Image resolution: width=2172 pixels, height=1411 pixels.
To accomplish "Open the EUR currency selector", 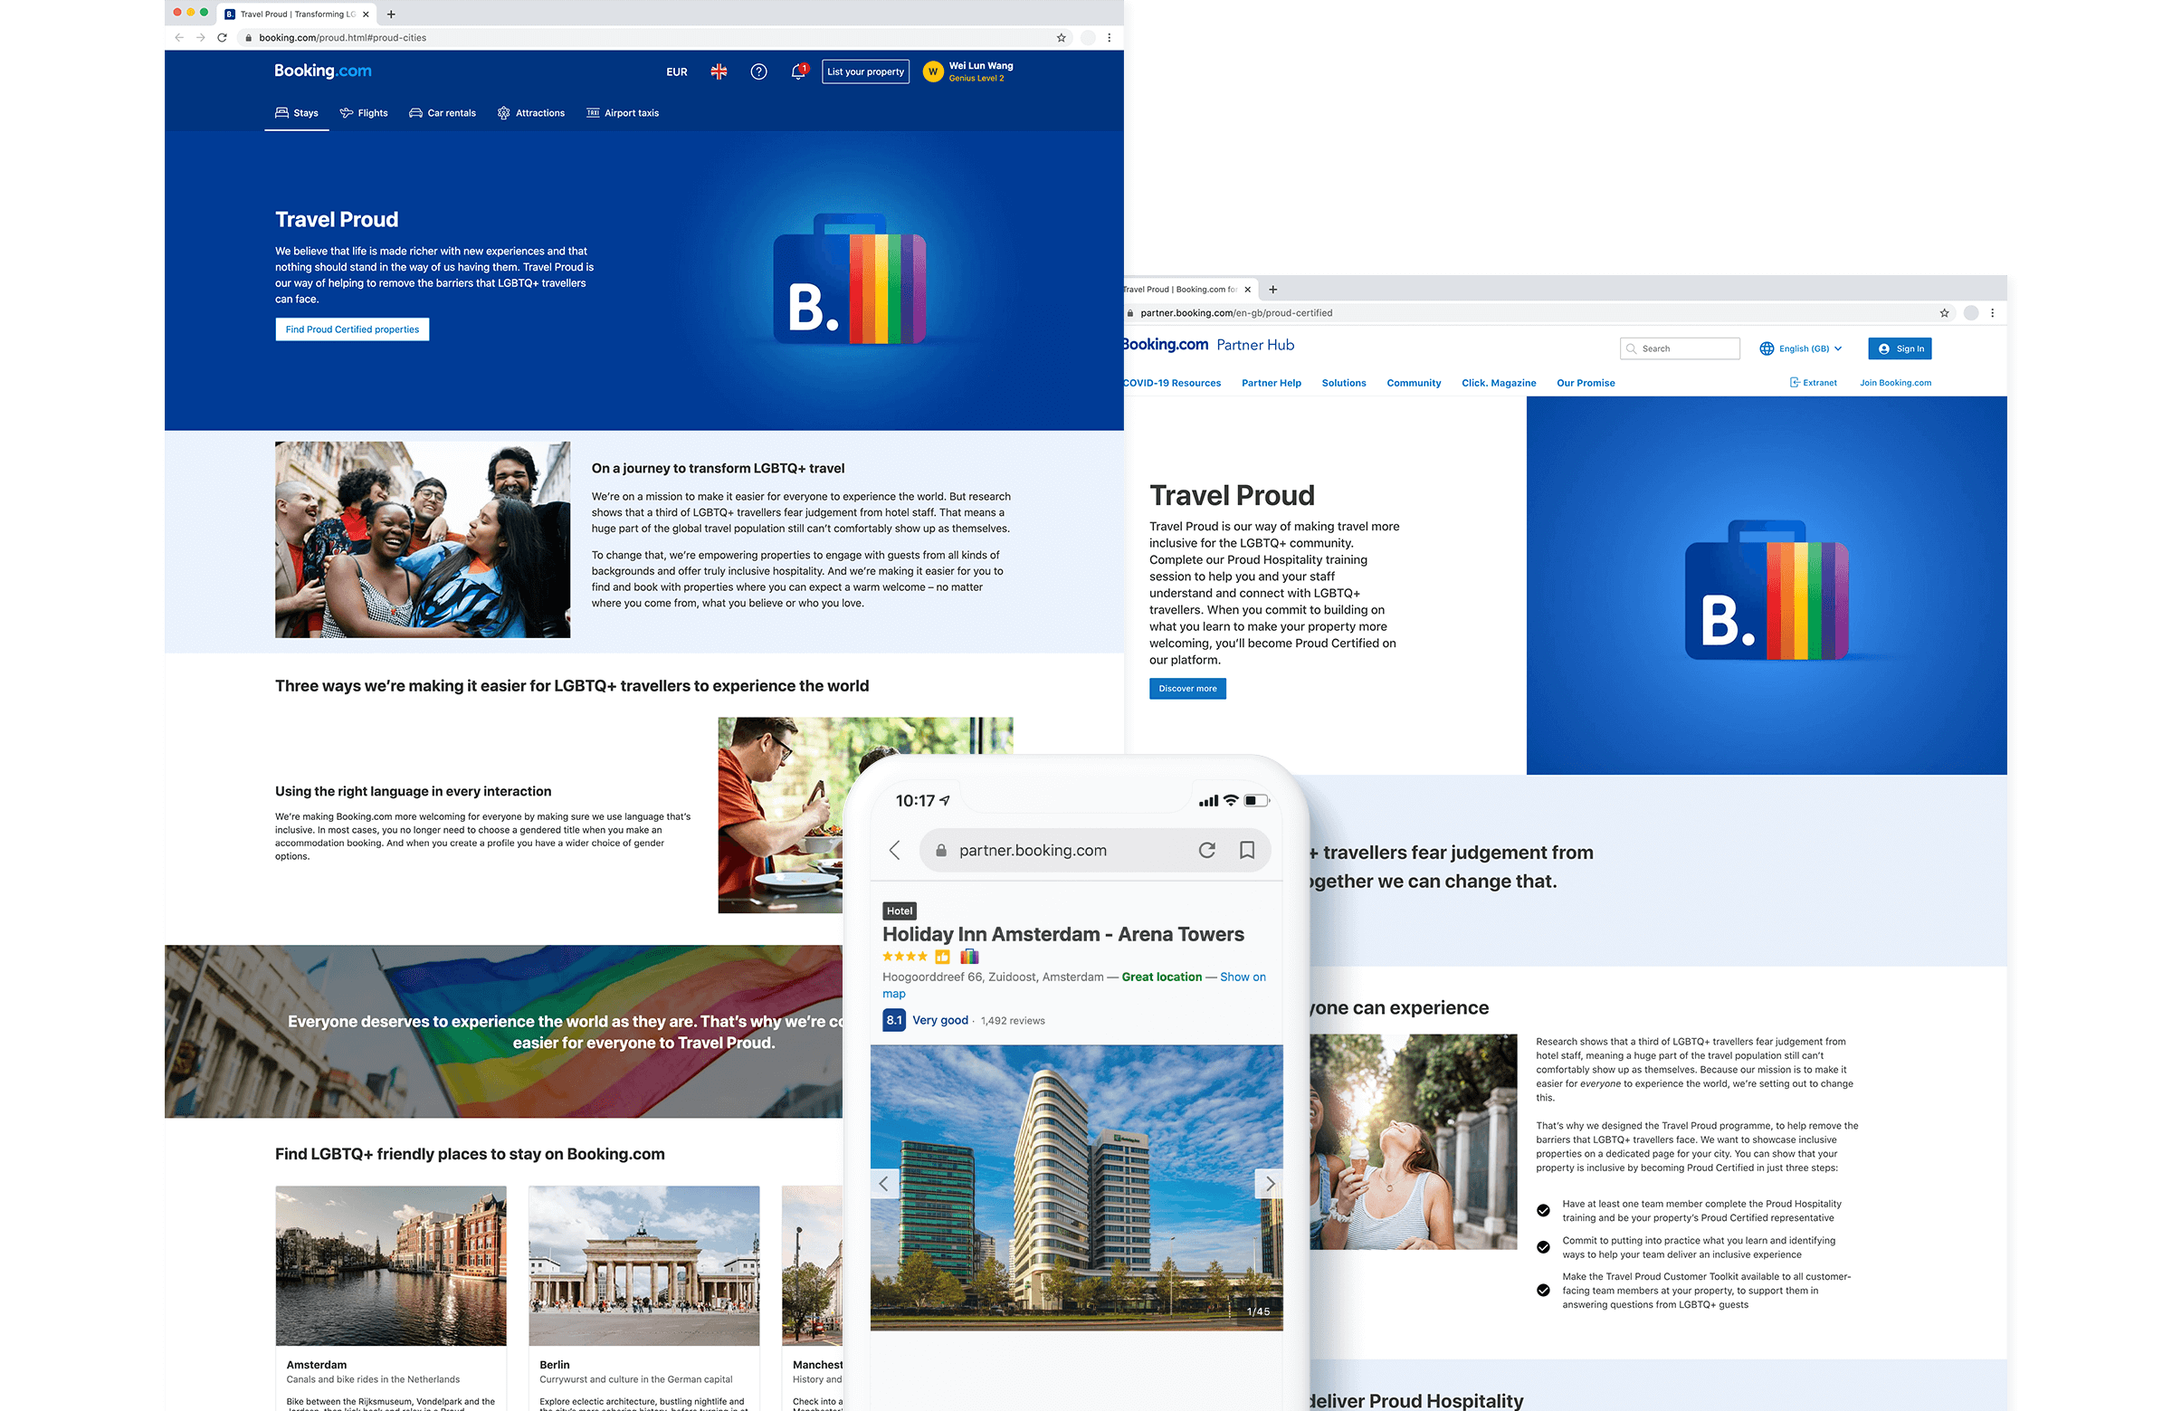I will (676, 72).
